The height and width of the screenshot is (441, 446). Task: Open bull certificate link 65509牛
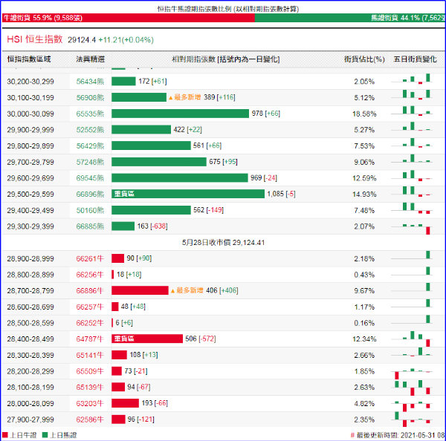(90, 371)
